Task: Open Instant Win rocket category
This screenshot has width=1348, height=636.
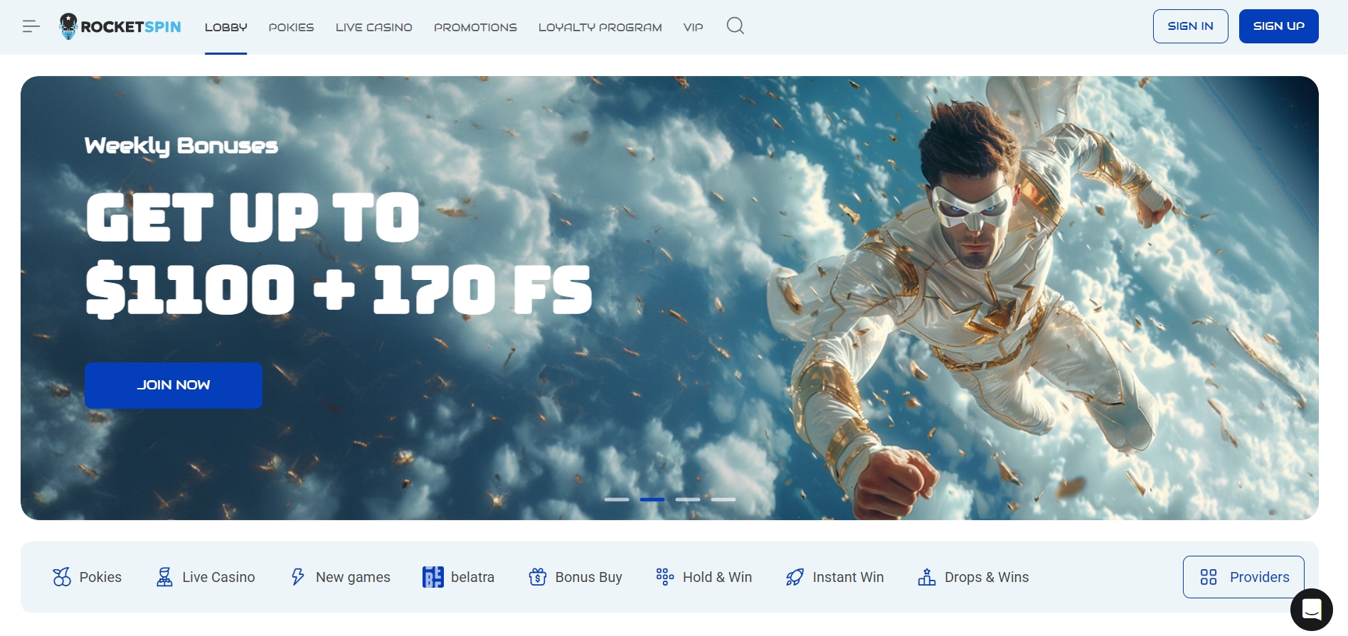Action: [835, 577]
